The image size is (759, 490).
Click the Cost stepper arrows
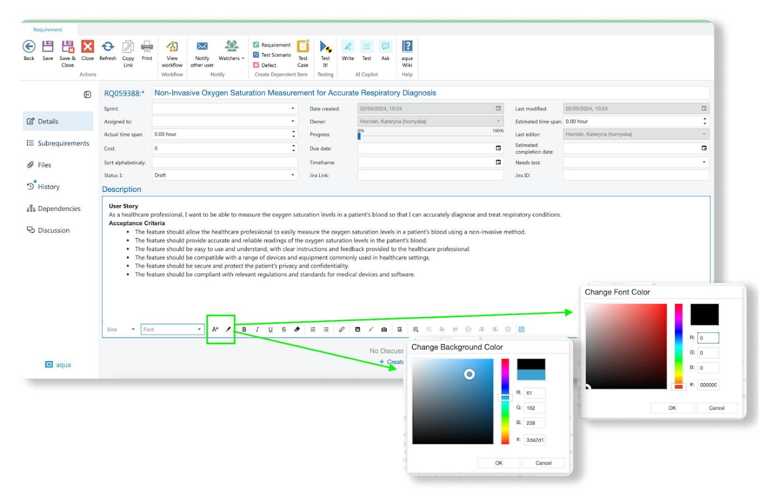point(294,148)
